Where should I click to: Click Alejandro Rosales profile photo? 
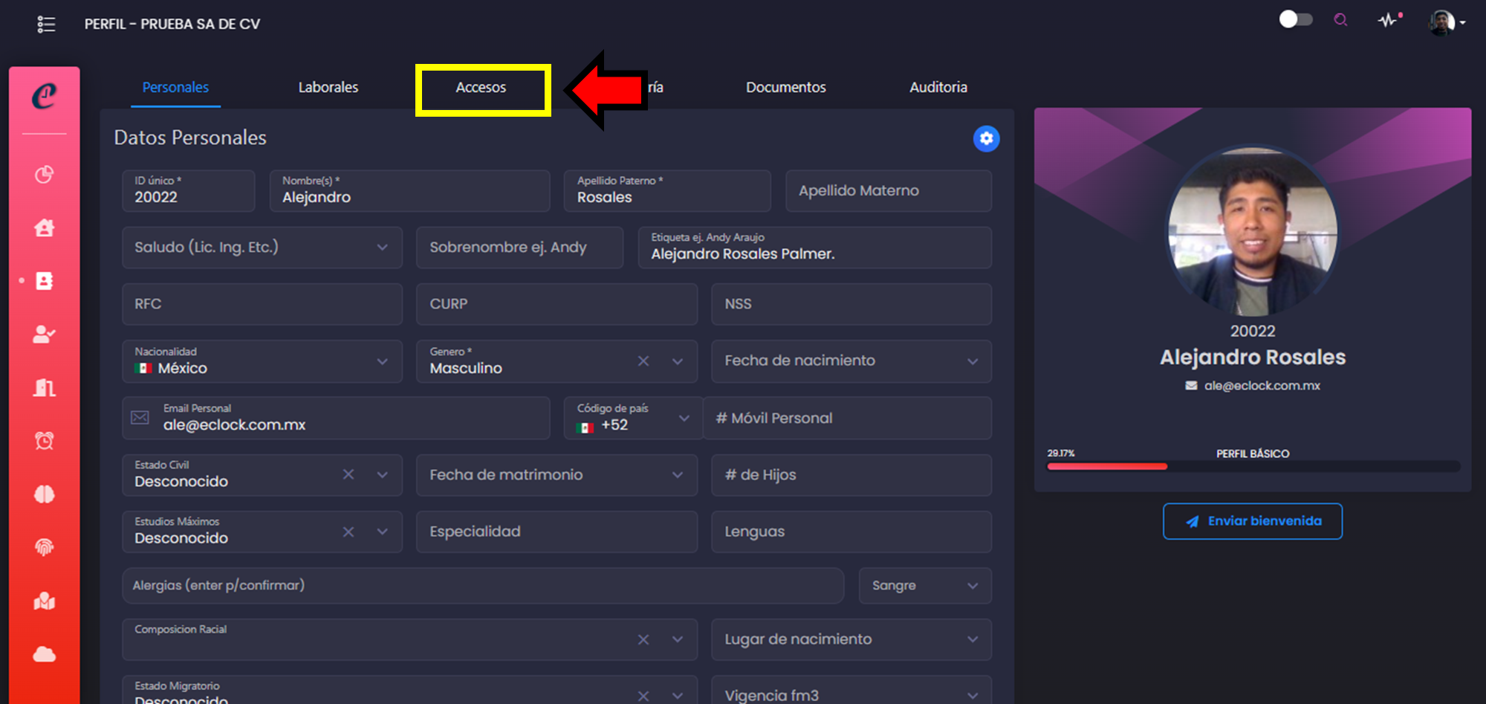[x=1253, y=230]
